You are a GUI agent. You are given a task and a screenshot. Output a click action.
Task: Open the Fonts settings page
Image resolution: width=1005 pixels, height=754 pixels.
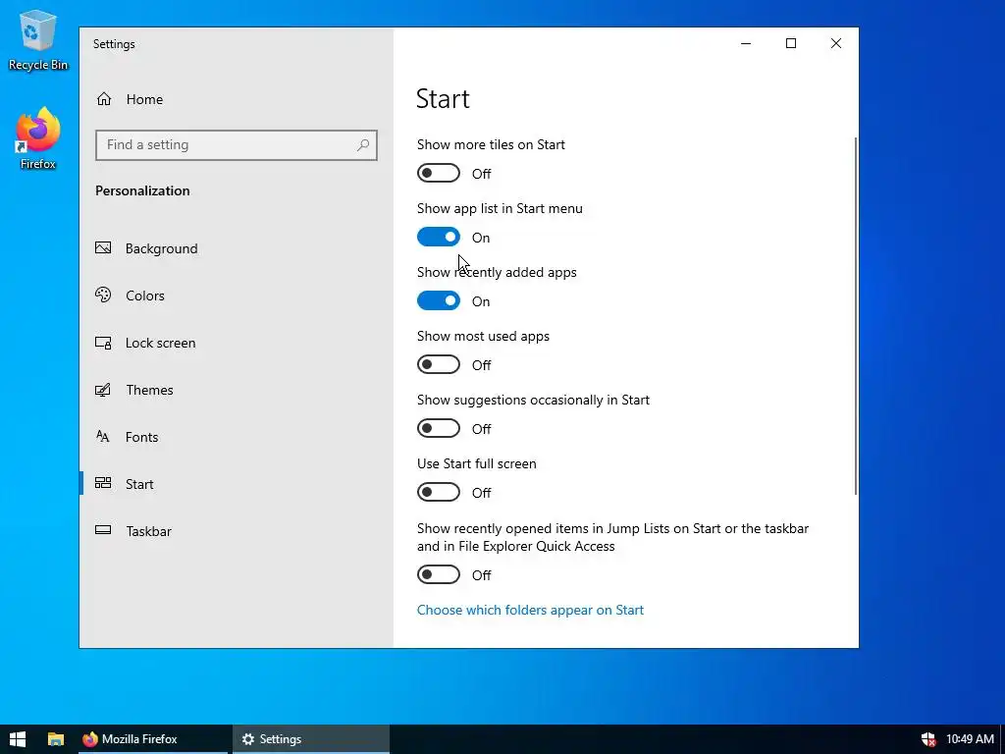click(x=236, y=437)
